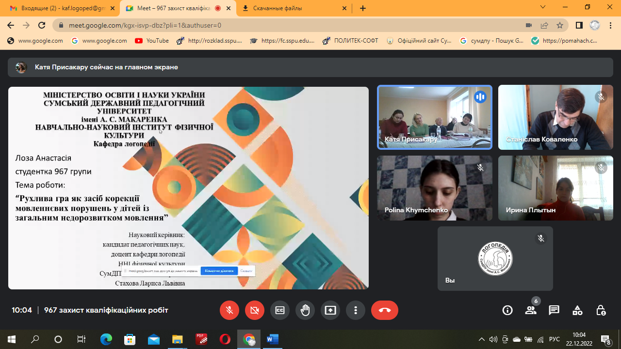621x349 pixels.
Task: Toggle closed captions button
Action: click(x=280, y=310)
